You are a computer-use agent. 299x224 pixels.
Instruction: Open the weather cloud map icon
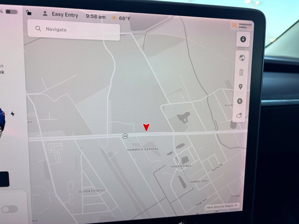pos(239,115)
